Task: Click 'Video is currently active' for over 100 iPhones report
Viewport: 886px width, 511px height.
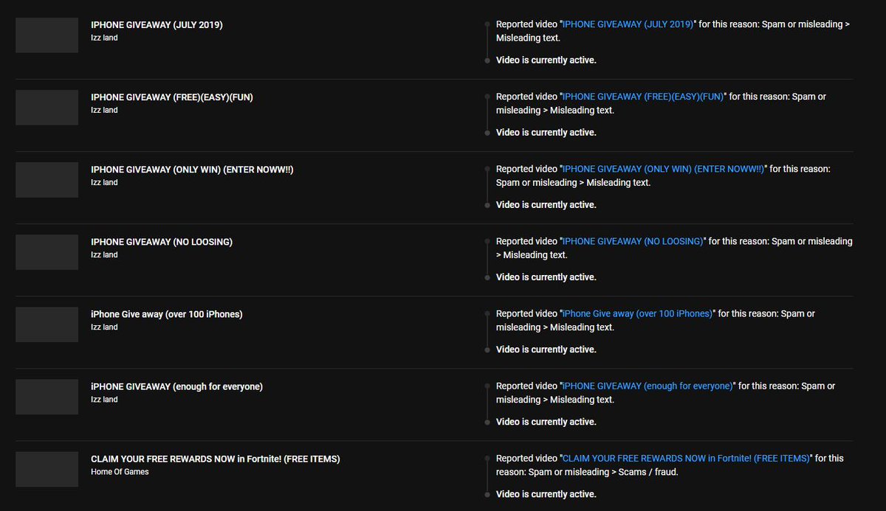Action: (546, 349)
